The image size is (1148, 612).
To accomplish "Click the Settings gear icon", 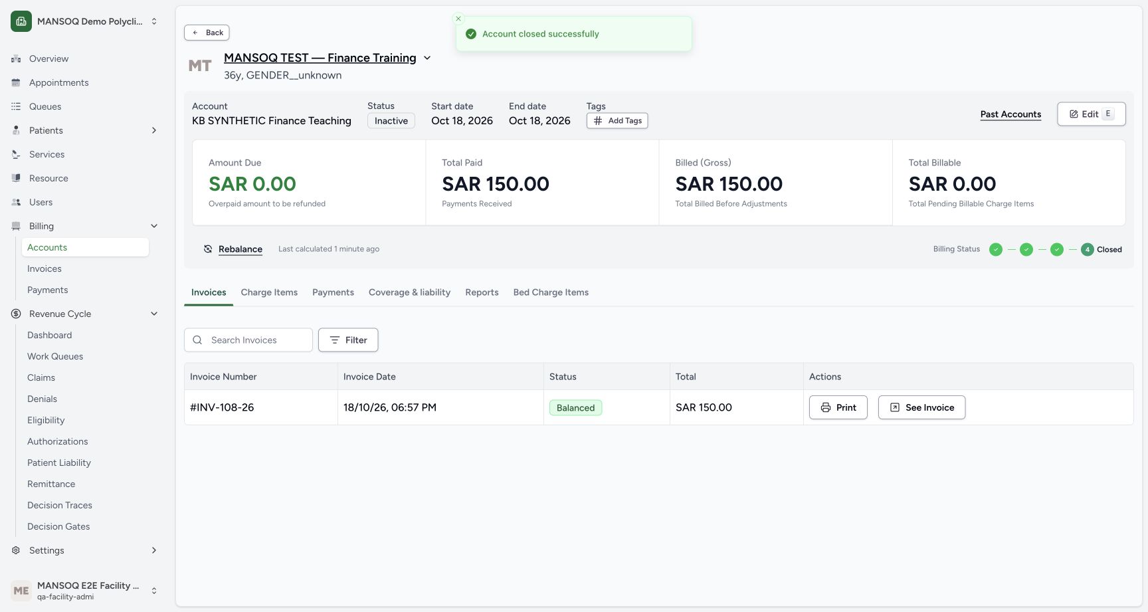I will point(16,551).
